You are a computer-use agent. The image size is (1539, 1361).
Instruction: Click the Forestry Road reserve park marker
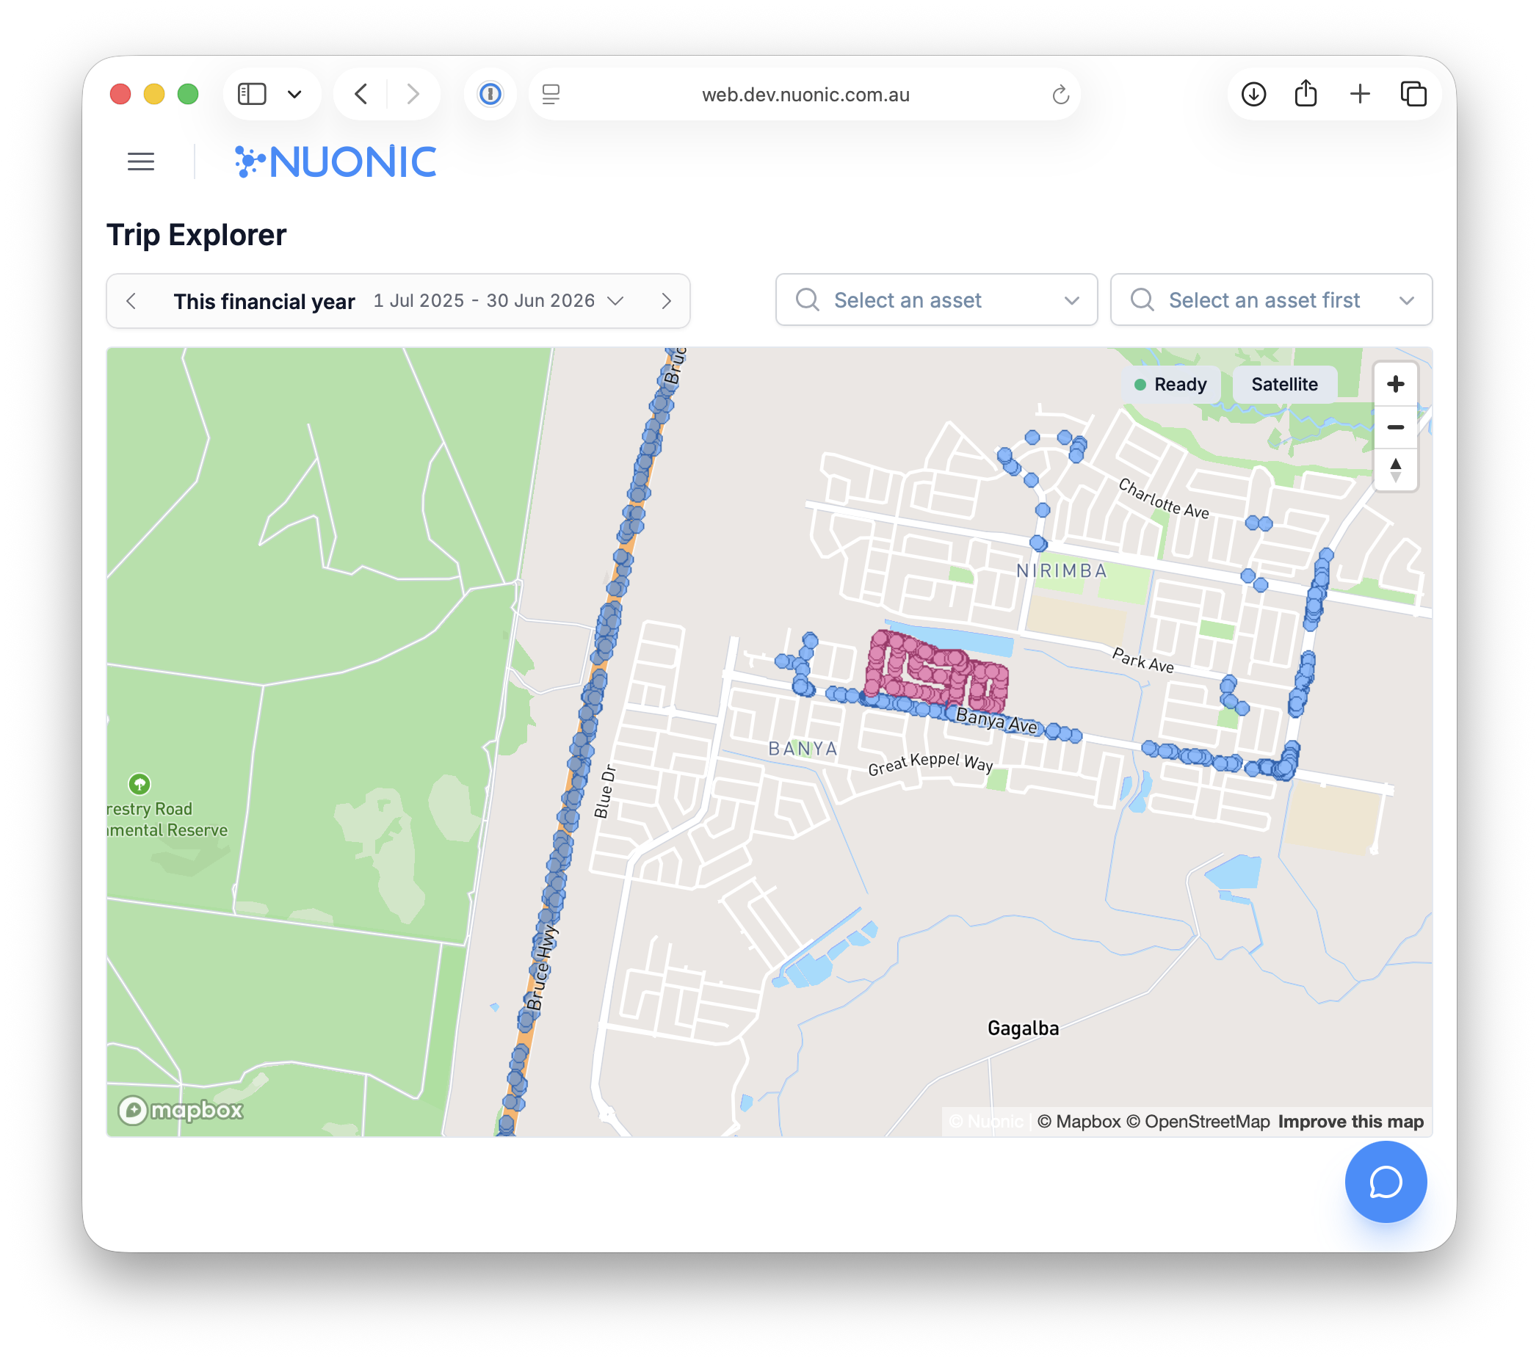tap(140, 783)
